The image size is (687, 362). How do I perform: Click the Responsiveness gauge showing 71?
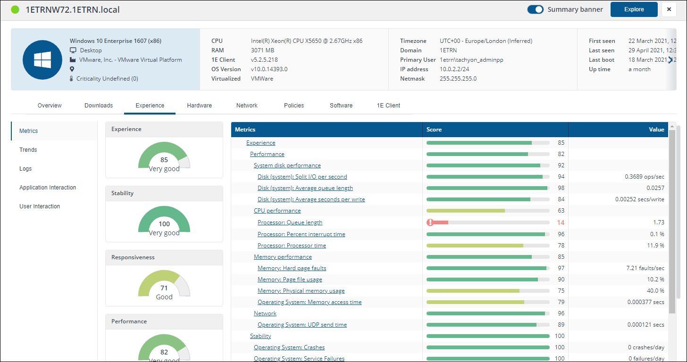pyautogui.click(x=164, y=285)
